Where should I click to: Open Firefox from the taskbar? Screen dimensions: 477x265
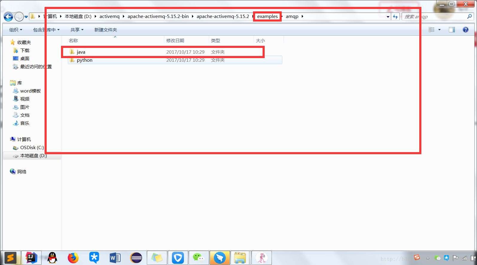[73, 258]
